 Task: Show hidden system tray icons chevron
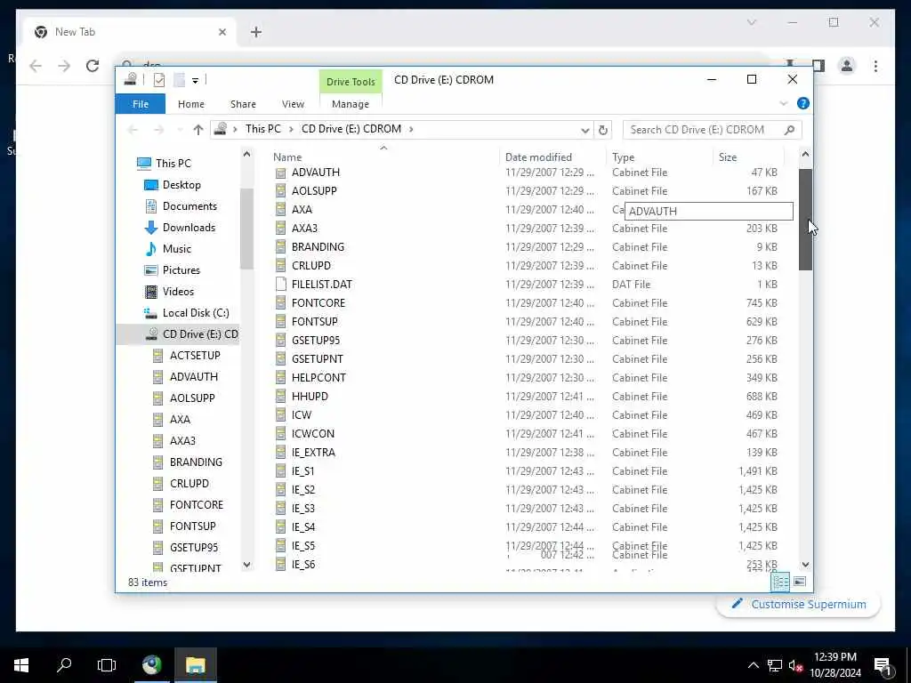coord(753,665)
